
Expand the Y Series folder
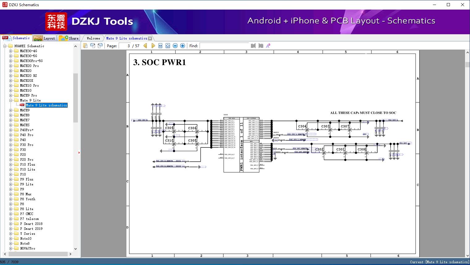[x=11, y=234]
